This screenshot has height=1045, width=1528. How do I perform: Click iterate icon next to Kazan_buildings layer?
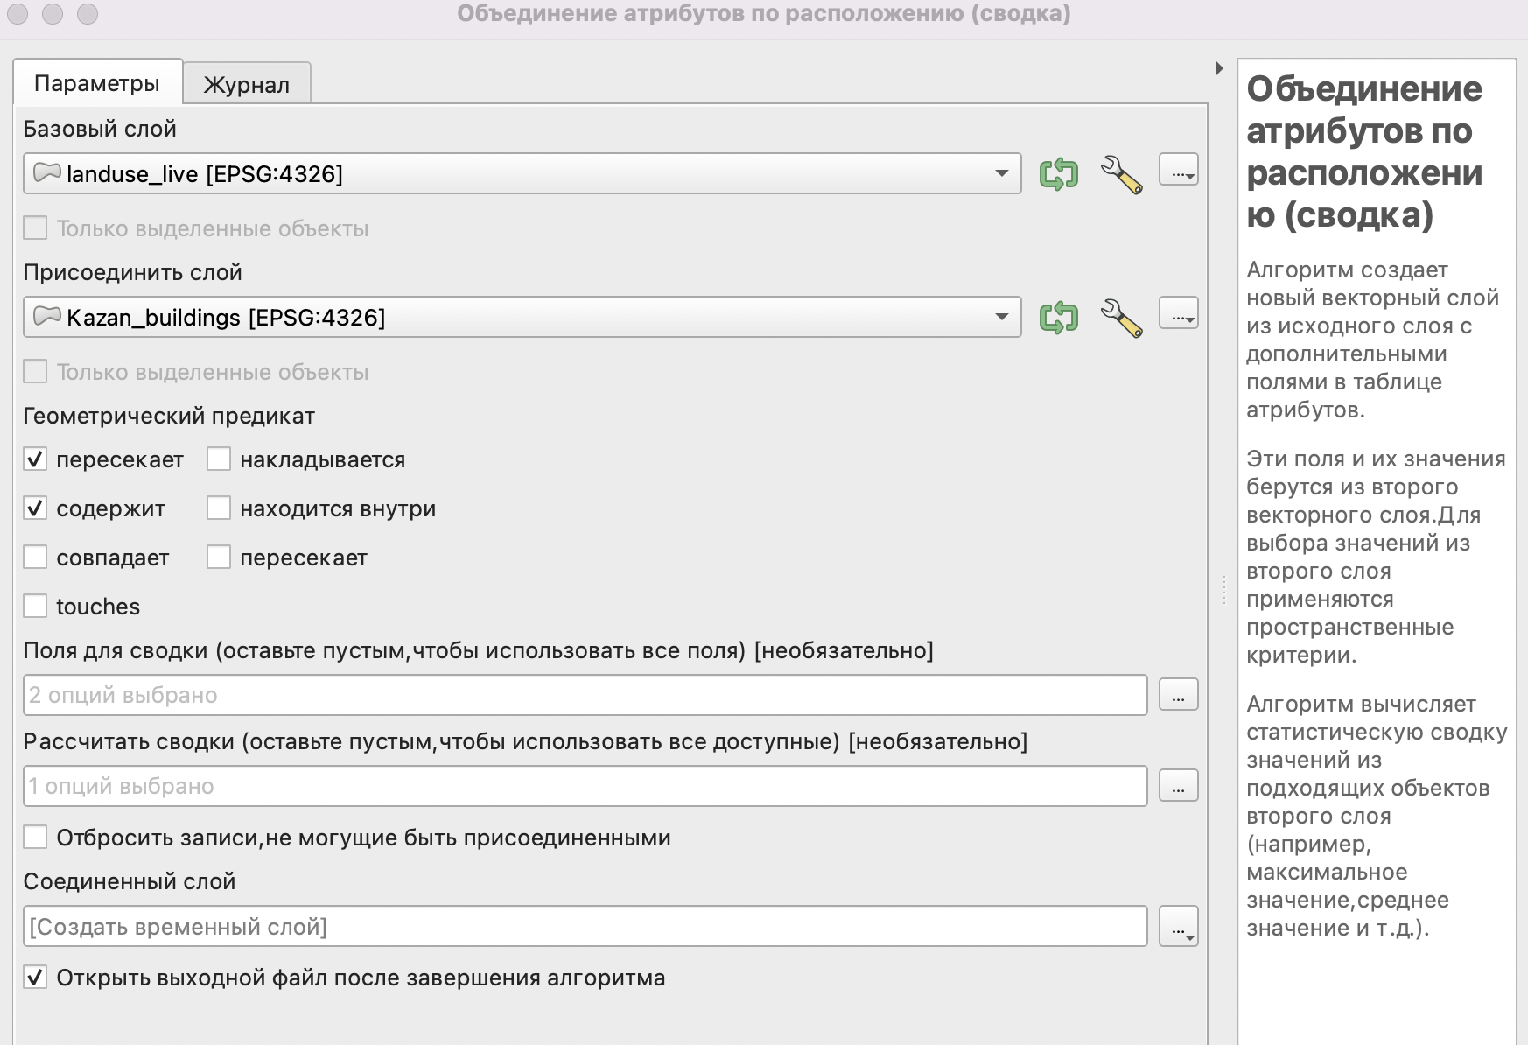pos(1058,318)
